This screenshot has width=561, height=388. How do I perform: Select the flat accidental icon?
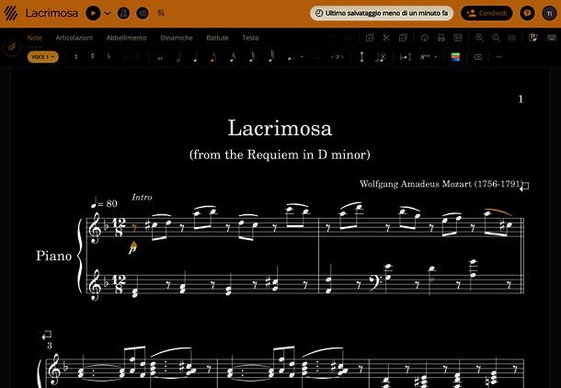109,56
